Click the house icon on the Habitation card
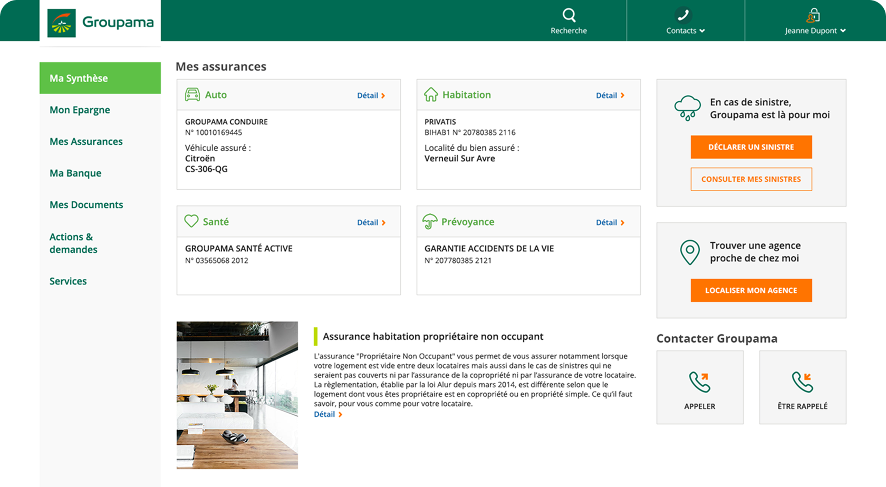 point(430,94)
